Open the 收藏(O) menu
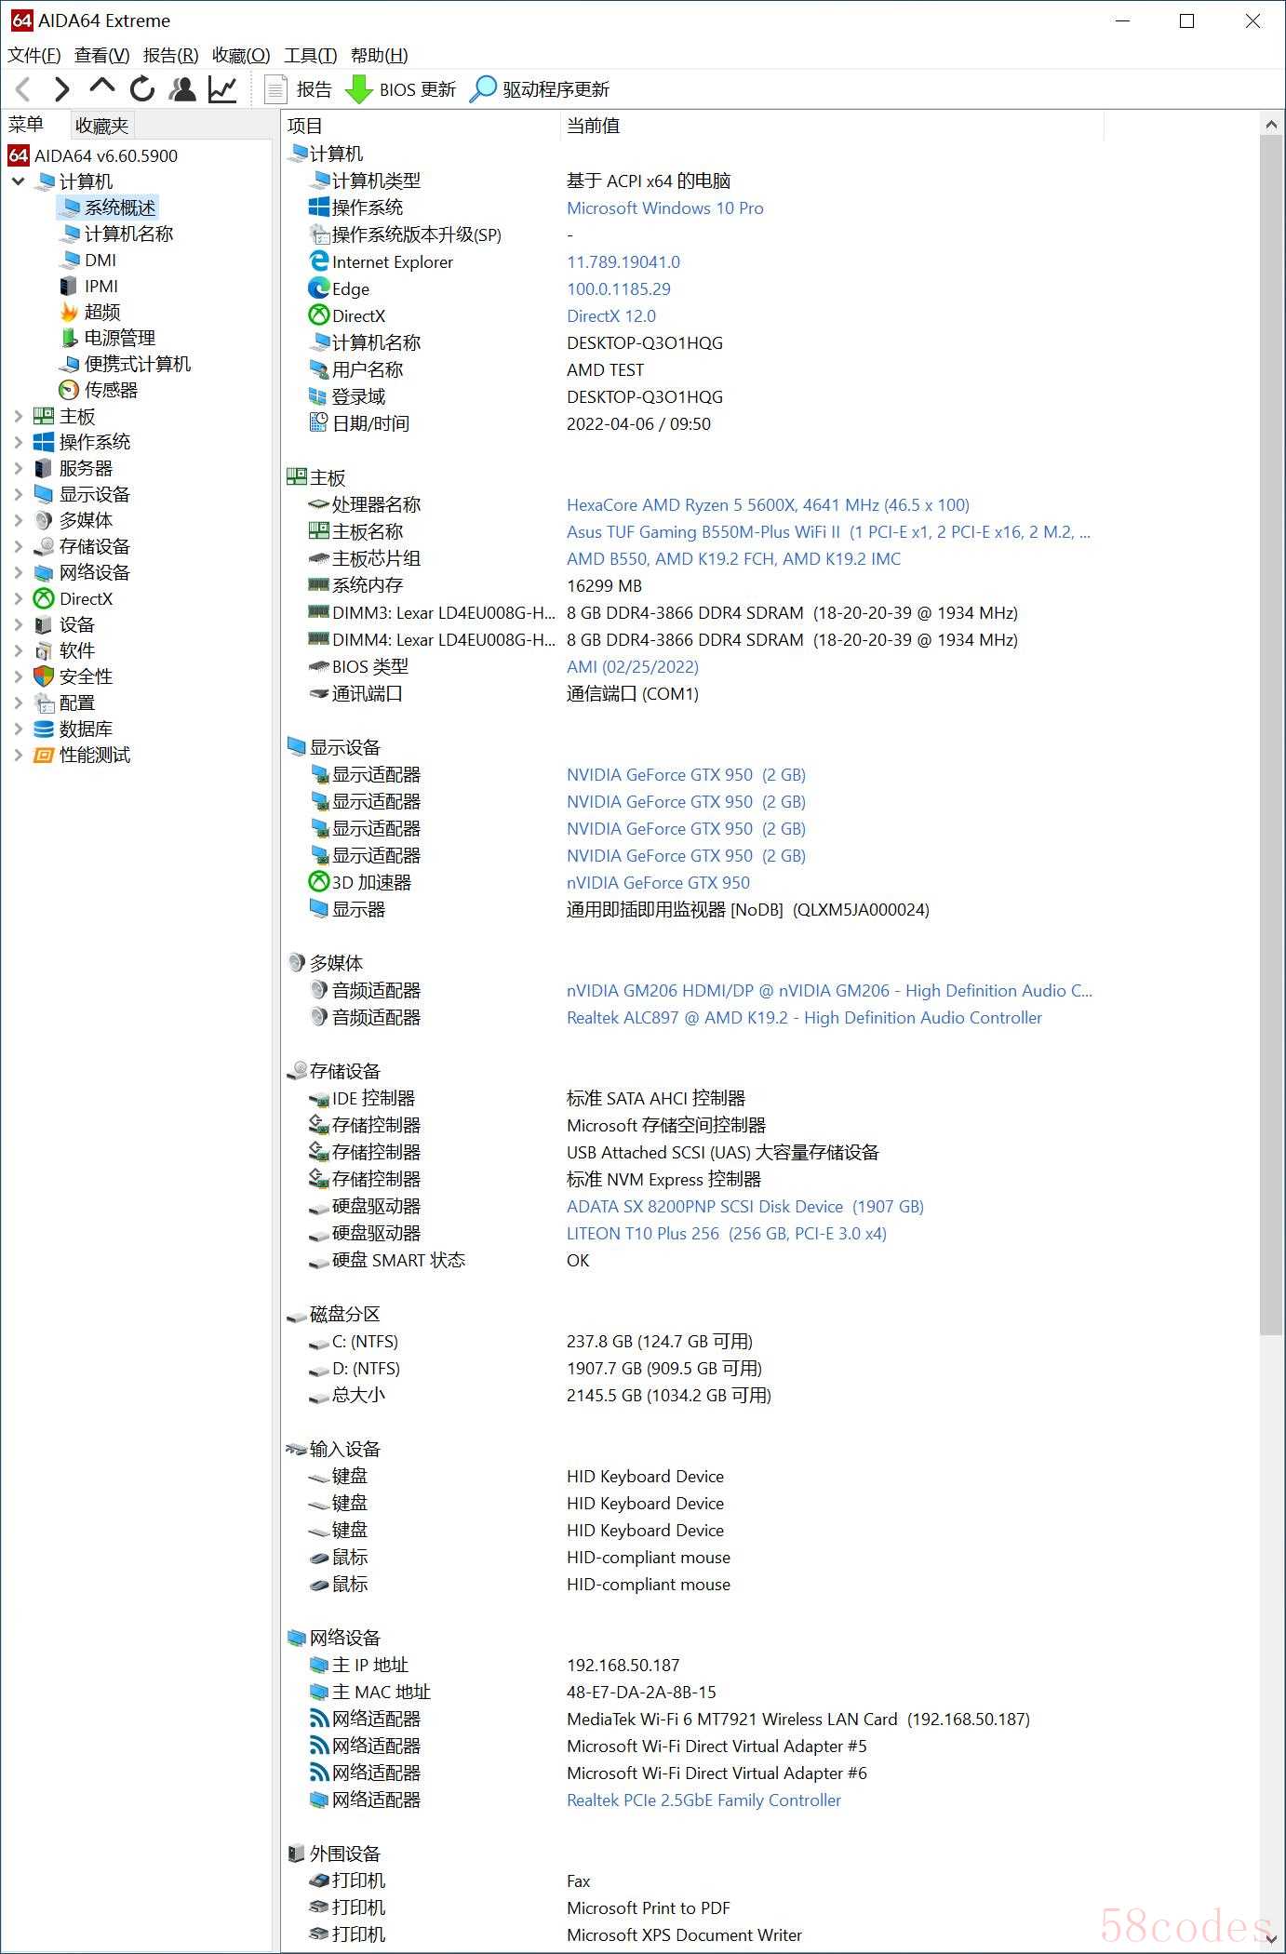Image resolution: width=1286 pixels, height=1954 pixels. click(x=241, y=55)
